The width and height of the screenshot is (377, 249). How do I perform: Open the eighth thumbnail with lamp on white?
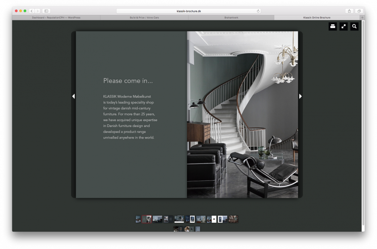coord(212,219)
